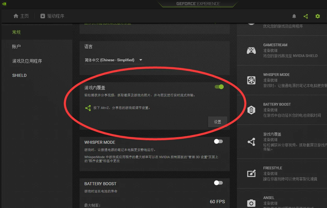This screenshot has width=327, height=208.
Task: Click the 游戏内覆盖 heading in the center card
Action: pos(95,88)
